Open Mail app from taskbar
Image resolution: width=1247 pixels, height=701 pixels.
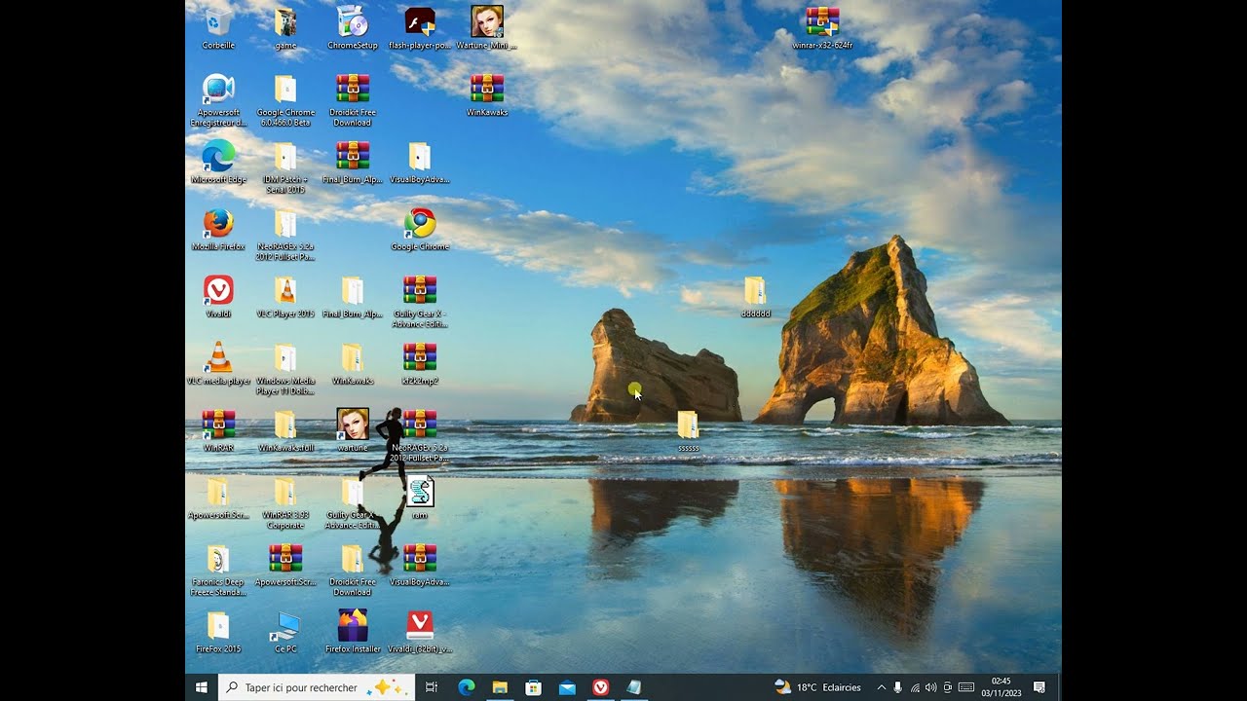point(567,687)
